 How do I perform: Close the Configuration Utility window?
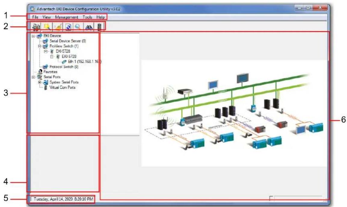point(320,8)
